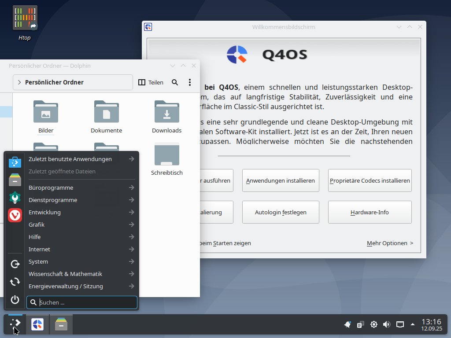This screenshot has width=451, height=338.
Task: Click the Q4OS window title icon
Action: (148, 27)
